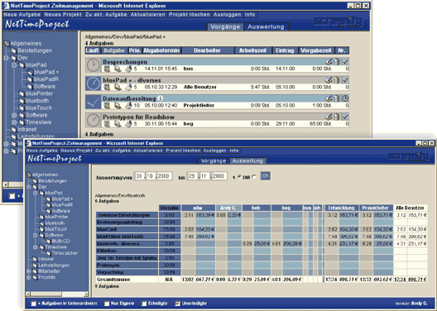The image size is (437, 311).
Task: Open the Prototypen für Roadshow task title
Action: coord(138,117)
